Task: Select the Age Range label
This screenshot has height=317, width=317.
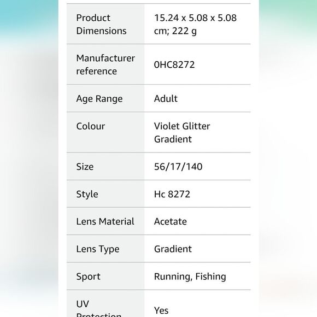Action: point(99,99)
